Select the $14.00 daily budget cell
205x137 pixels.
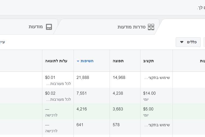150,93
